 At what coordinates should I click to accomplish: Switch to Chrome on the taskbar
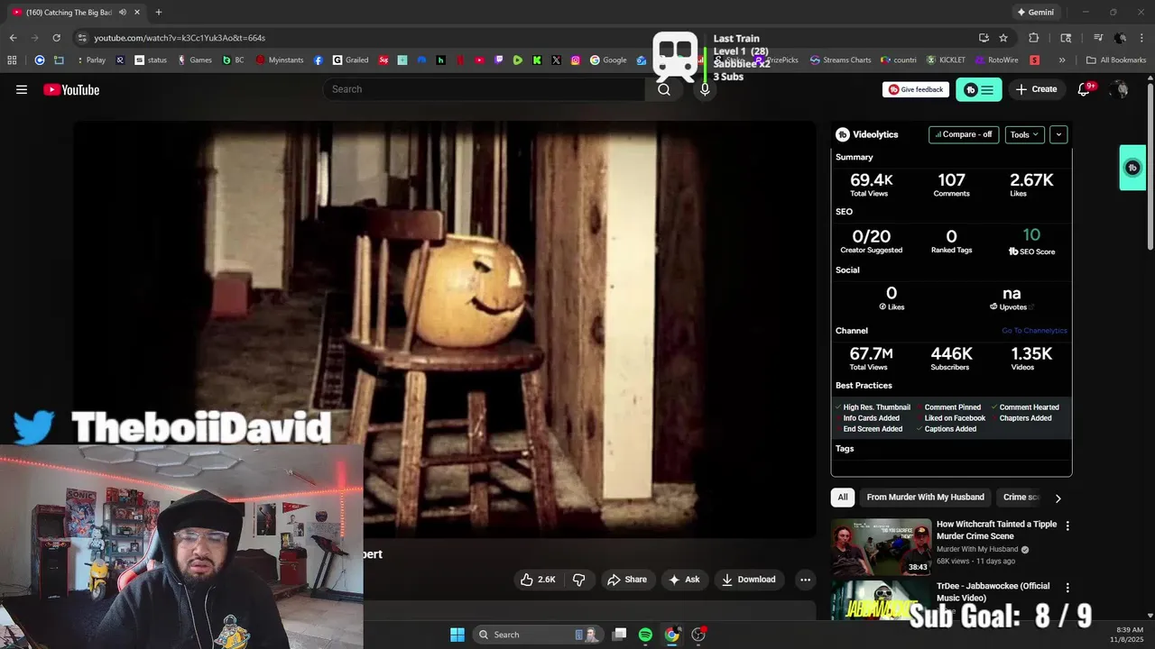pyautogui.click(x=671, y=635)
